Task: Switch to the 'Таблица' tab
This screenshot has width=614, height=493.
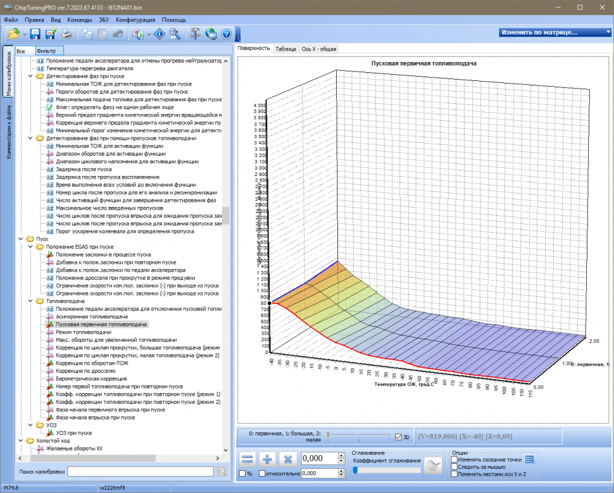Action: click(285, 48)
